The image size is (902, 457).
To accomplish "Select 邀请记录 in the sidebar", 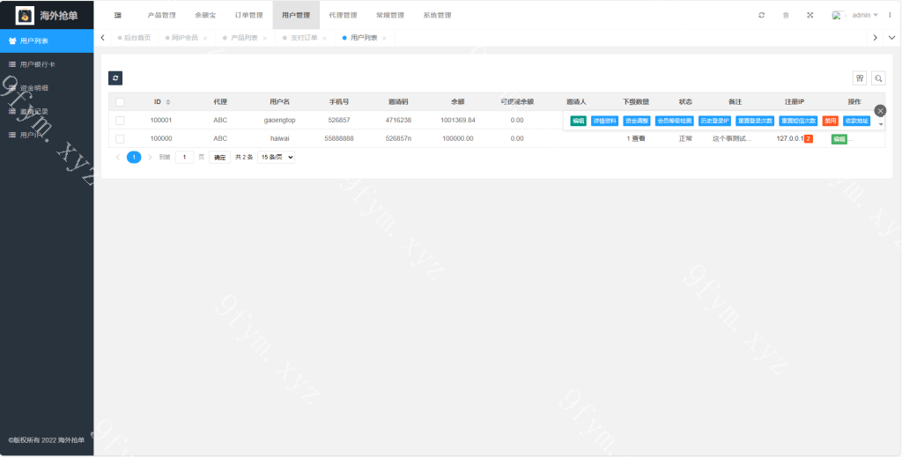I will pyautogui.click(x=47, y=112).
